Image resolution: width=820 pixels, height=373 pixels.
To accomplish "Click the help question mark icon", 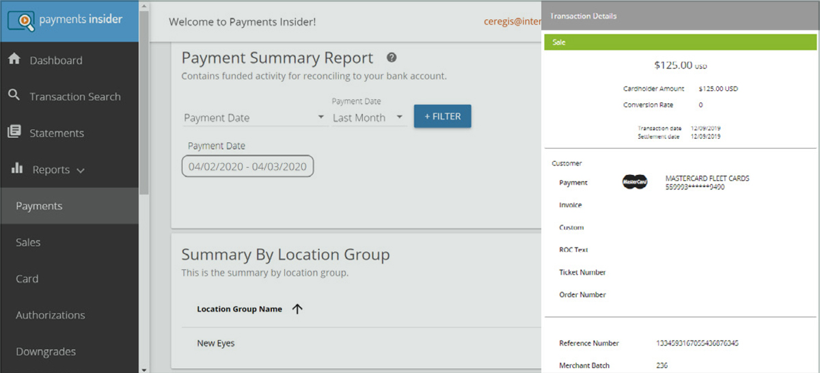I will 392,58.
